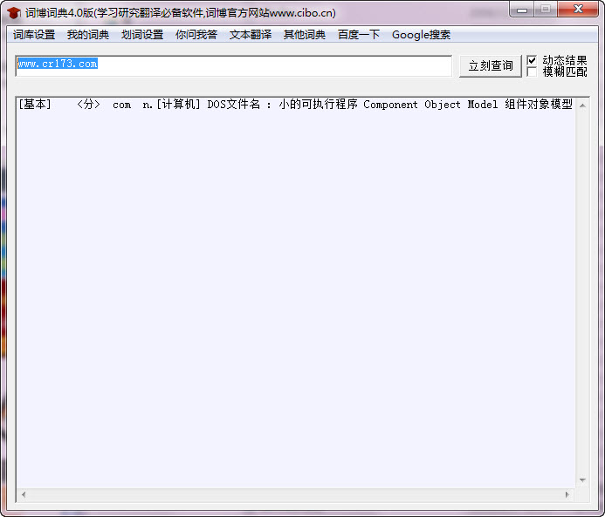The height and width of the screenshot is (517, 605).
Task: Click DOS文件名 in the definition
Action: point(234,104)
